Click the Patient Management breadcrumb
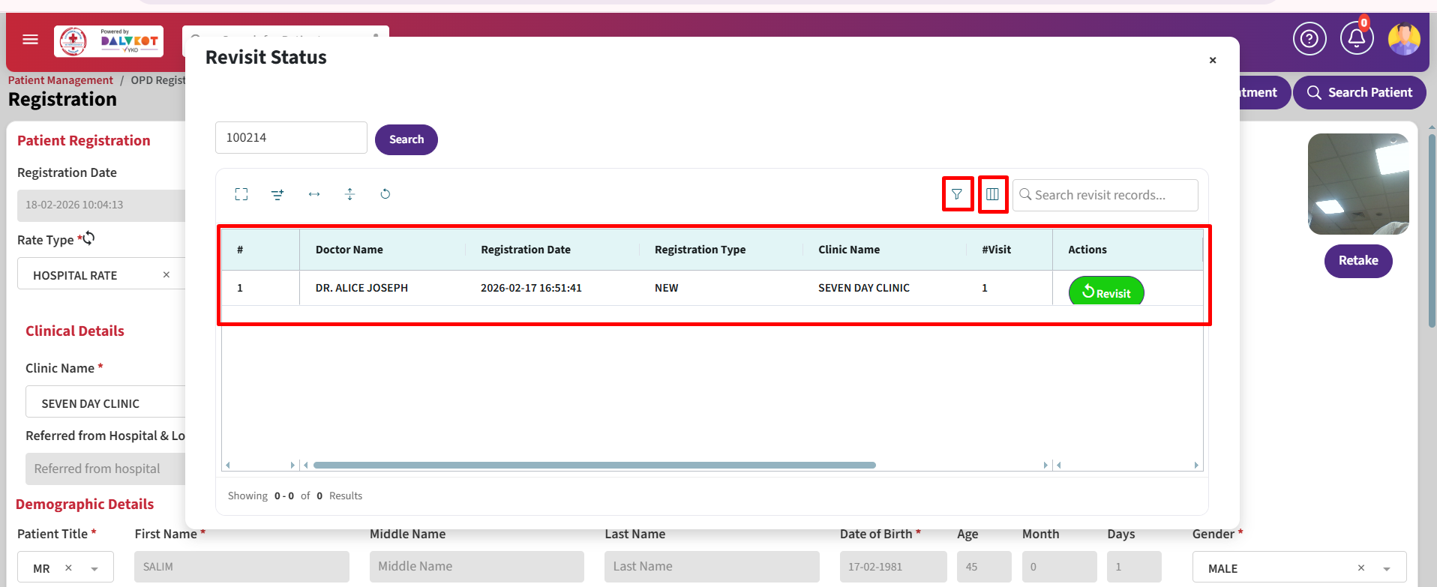The height and width of the screenshot is (587, 1437). [61, 80]
